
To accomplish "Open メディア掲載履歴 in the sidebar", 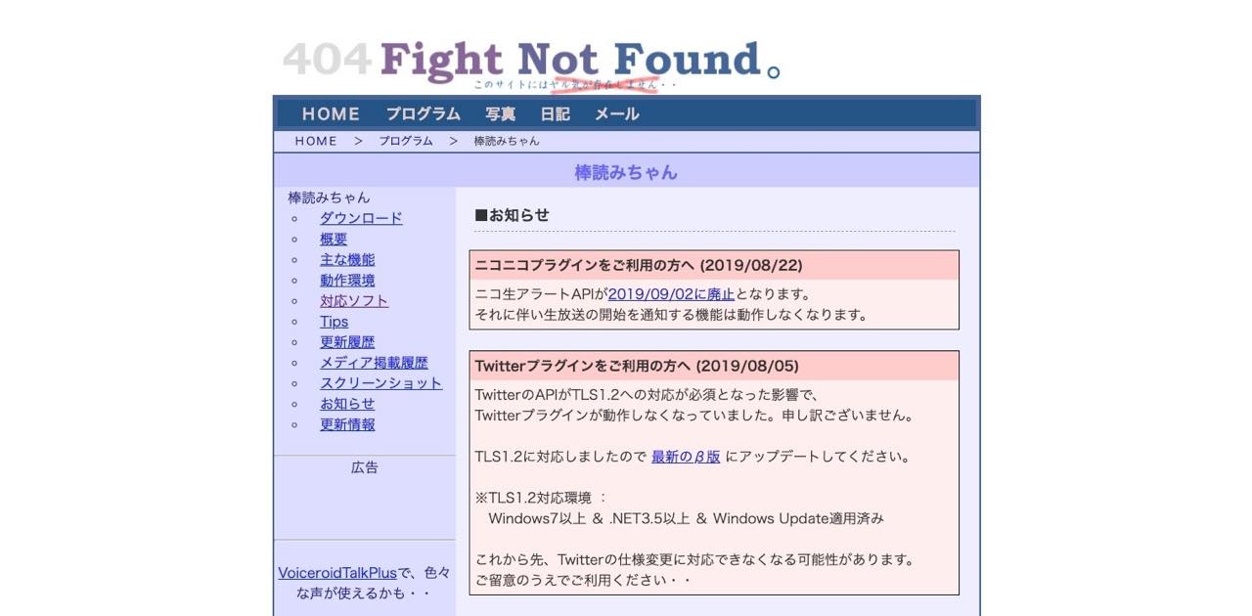I will 374,363.
